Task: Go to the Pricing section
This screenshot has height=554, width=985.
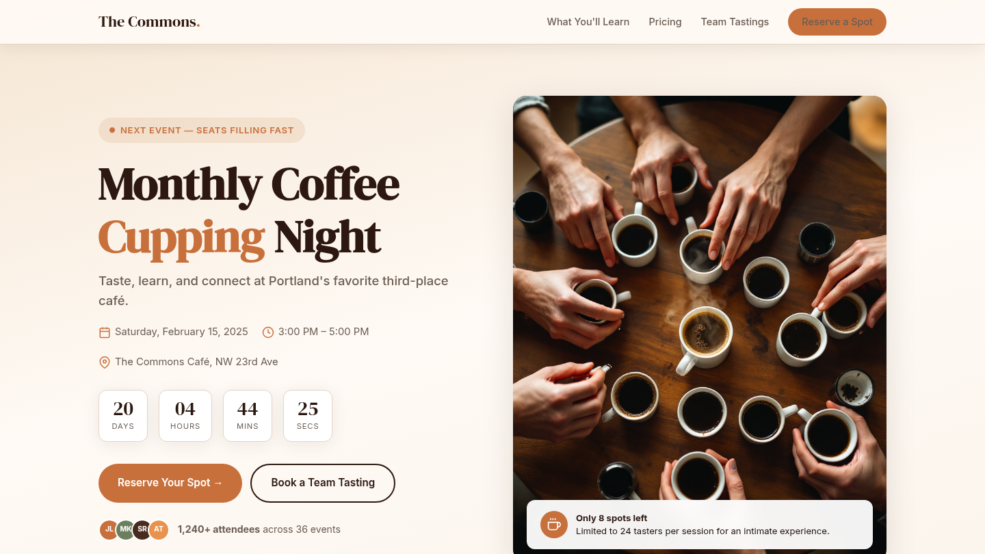Action: (666, 22)
